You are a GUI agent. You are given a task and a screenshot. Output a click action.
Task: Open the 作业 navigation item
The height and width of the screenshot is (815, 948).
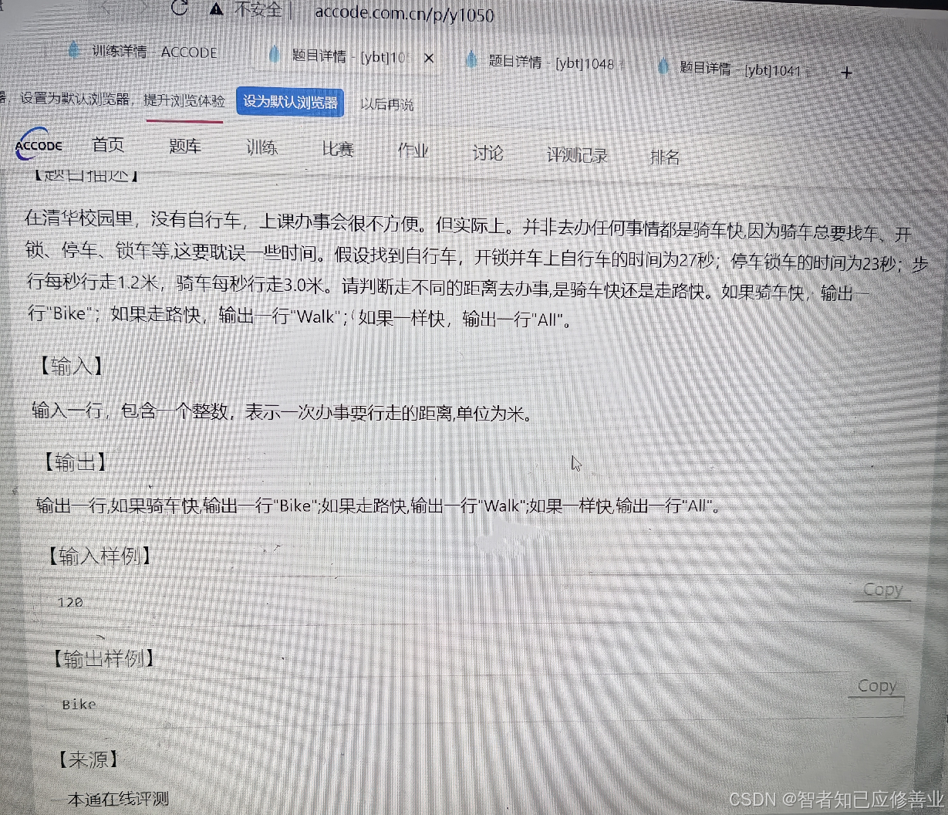[413, 150]
